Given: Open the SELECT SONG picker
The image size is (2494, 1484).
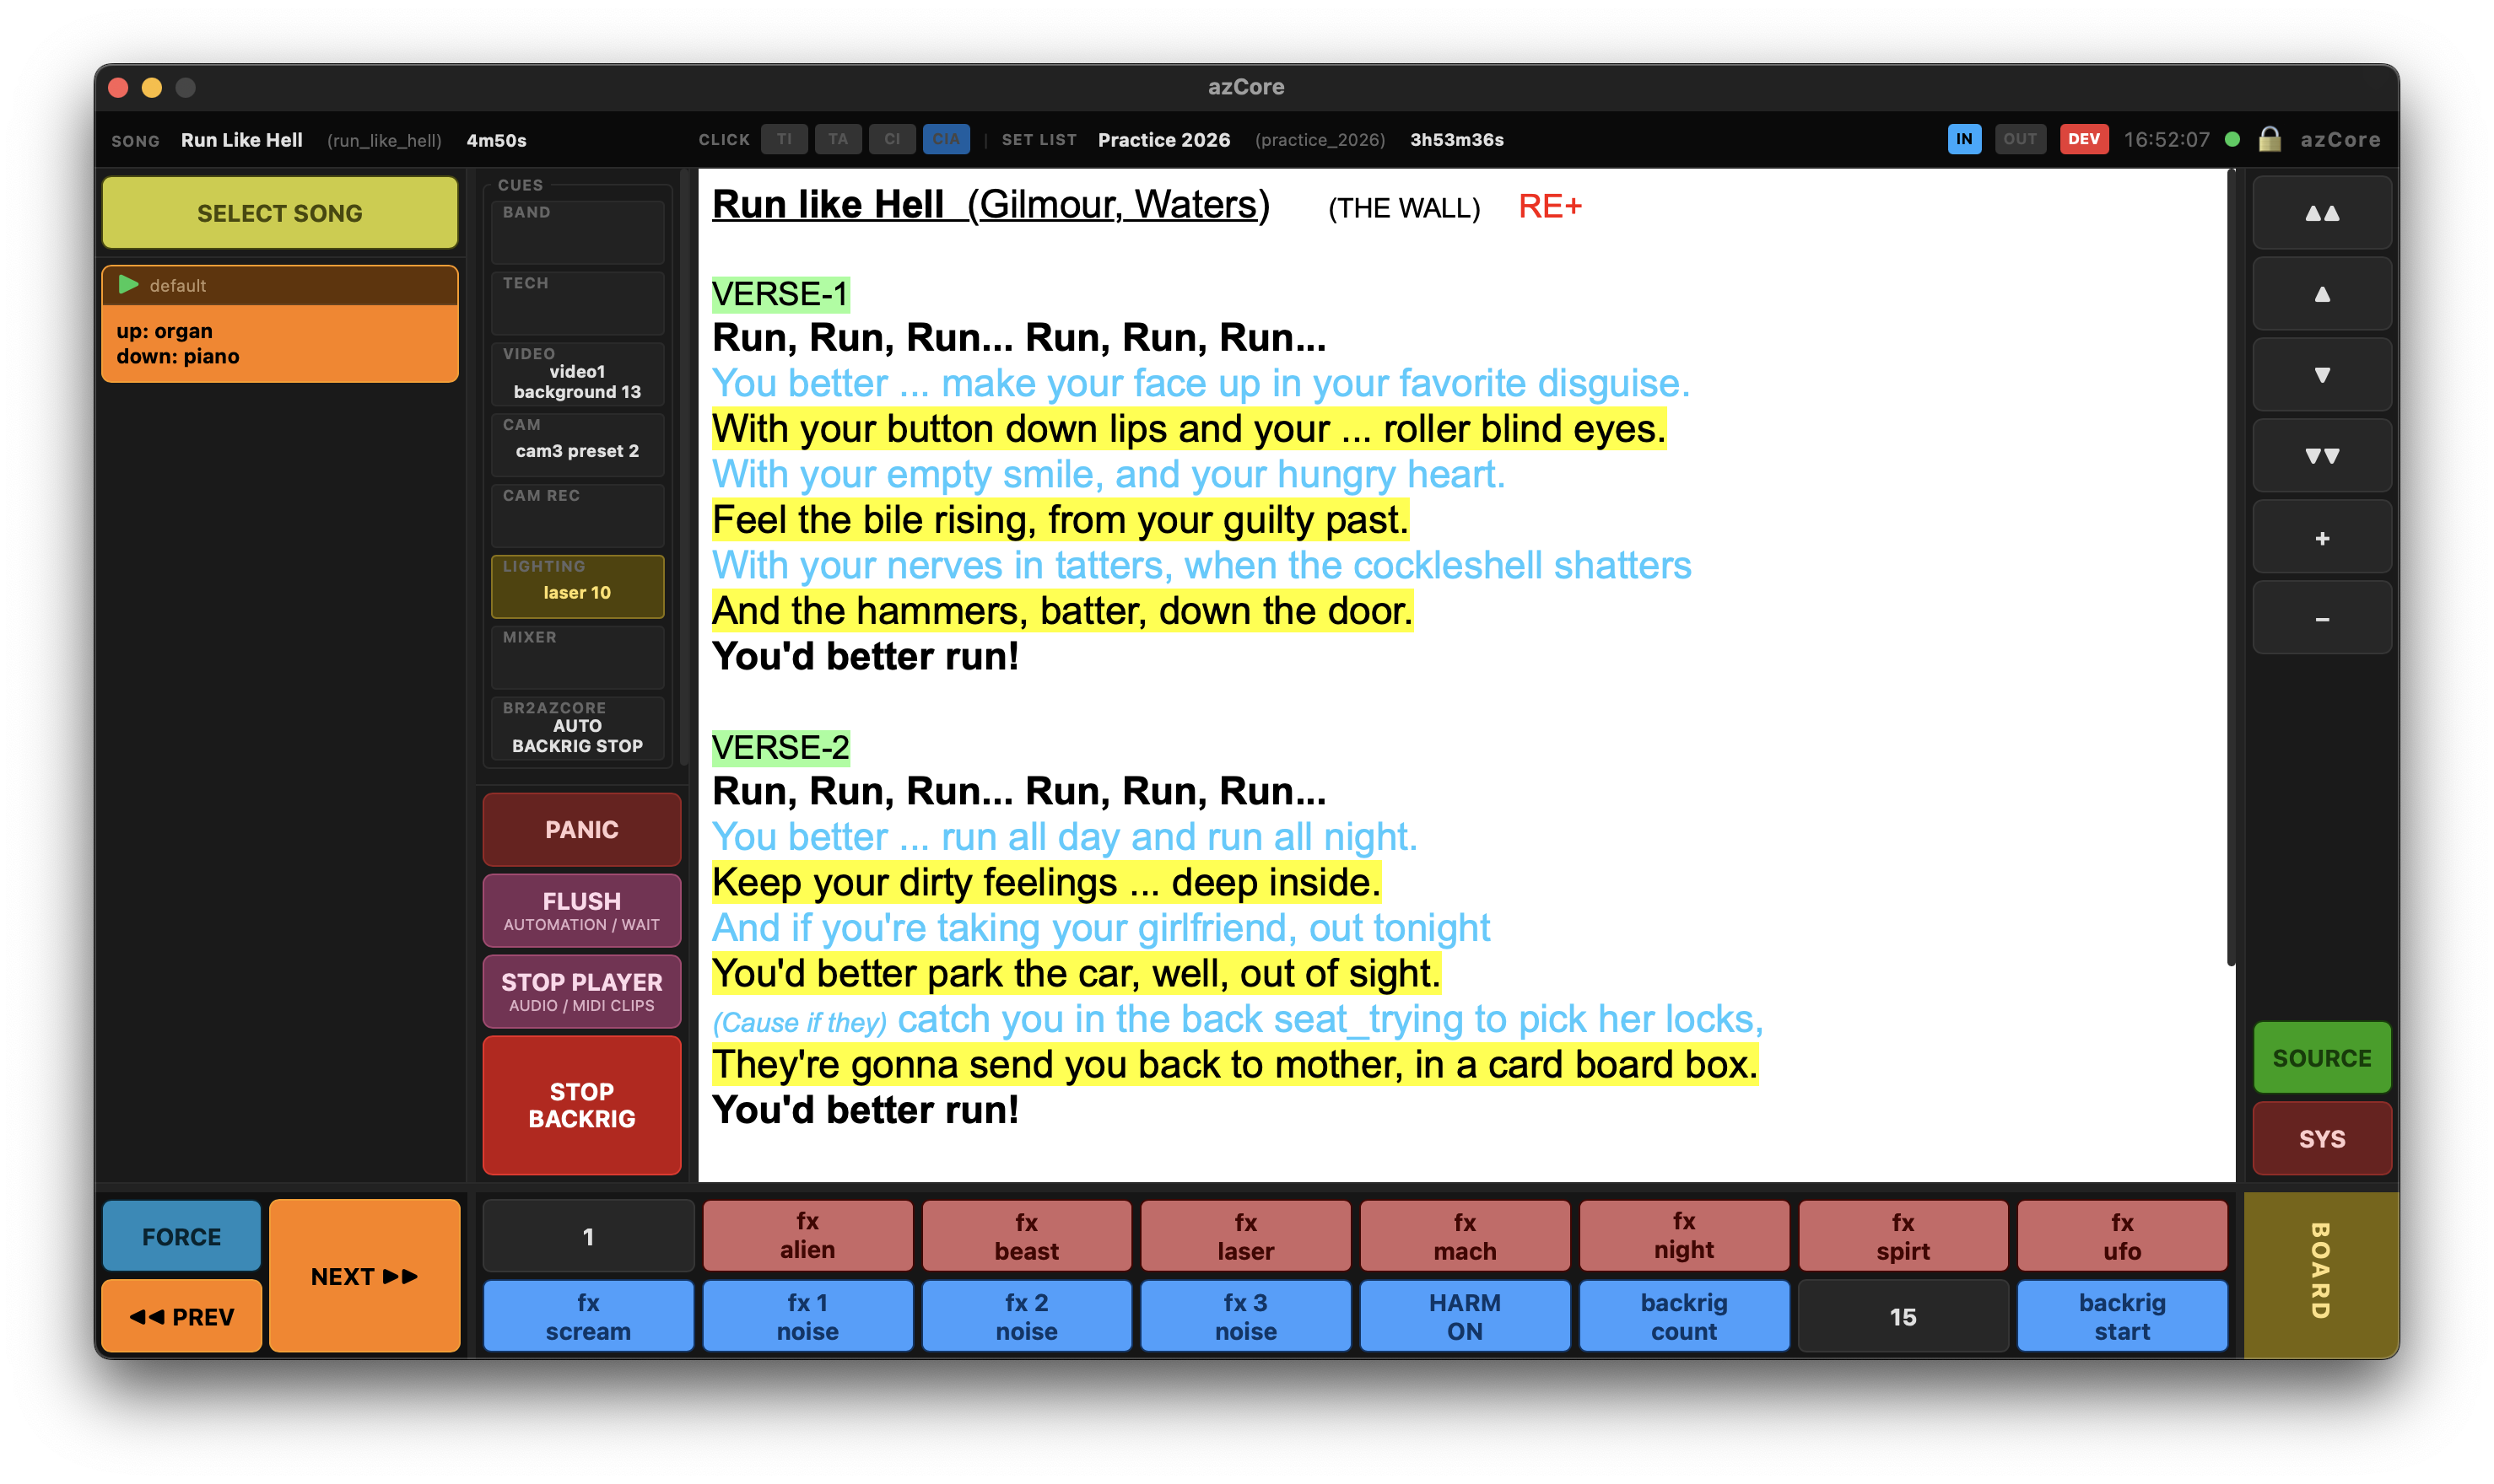Looking at the screenshot, I should click(x=279, y=212).
